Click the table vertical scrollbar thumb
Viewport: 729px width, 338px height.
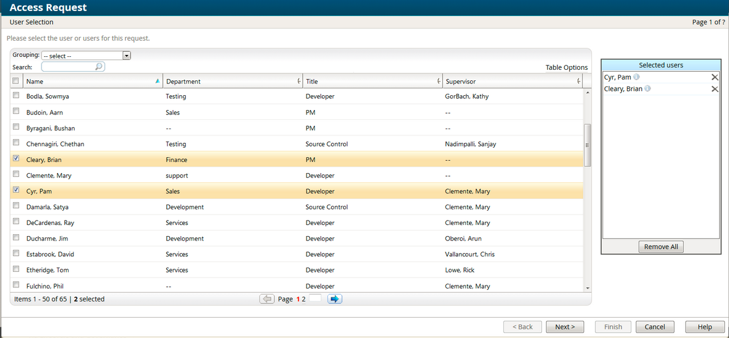pyautogui.click(x=588, y=145)
